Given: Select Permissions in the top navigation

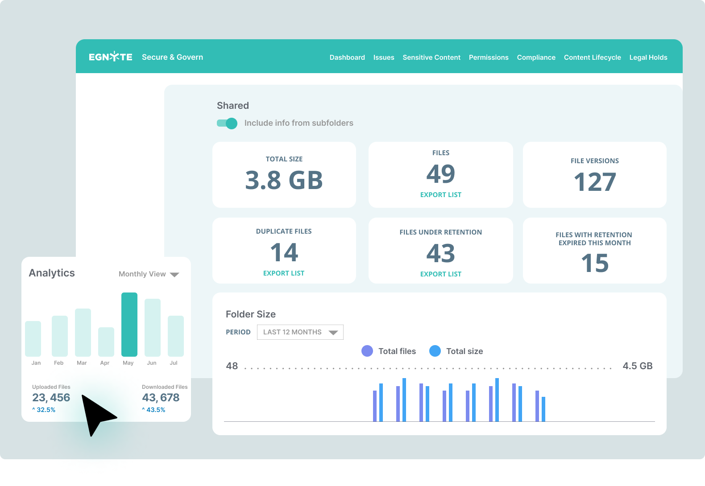Looking at the screenshot, I should [x=488, y=58].
